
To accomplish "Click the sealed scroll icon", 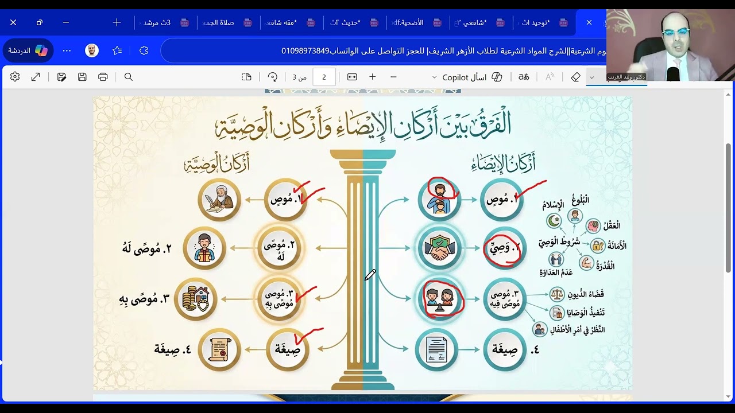I will pos(219,349).
